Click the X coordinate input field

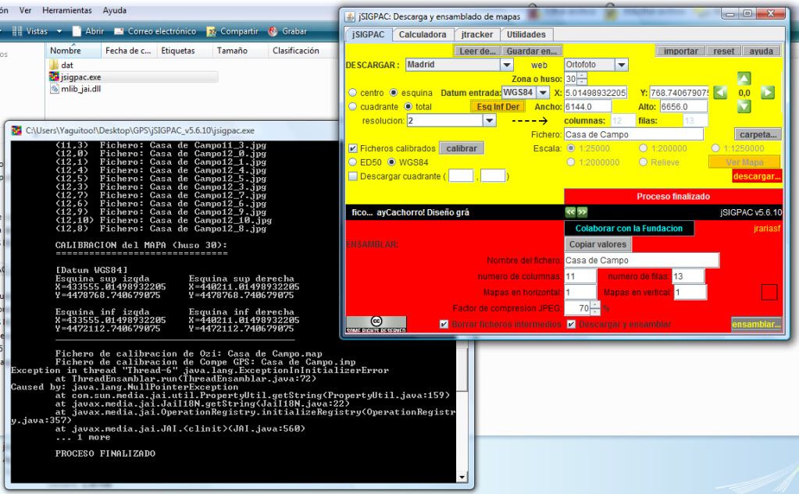tap(594, 93)
